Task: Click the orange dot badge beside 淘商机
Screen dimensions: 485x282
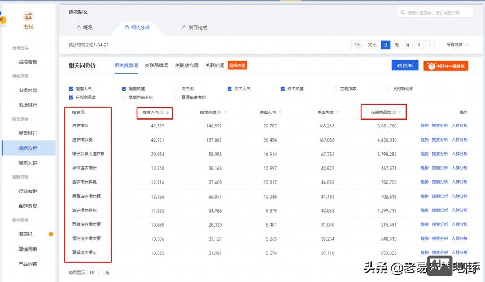Action: [51, 234]
